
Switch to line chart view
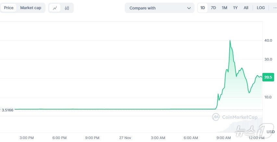[55, 8]
